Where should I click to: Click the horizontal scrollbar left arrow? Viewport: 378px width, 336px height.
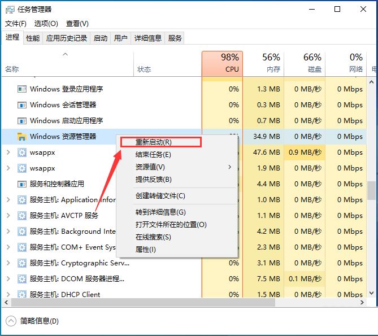click(7, 302)
